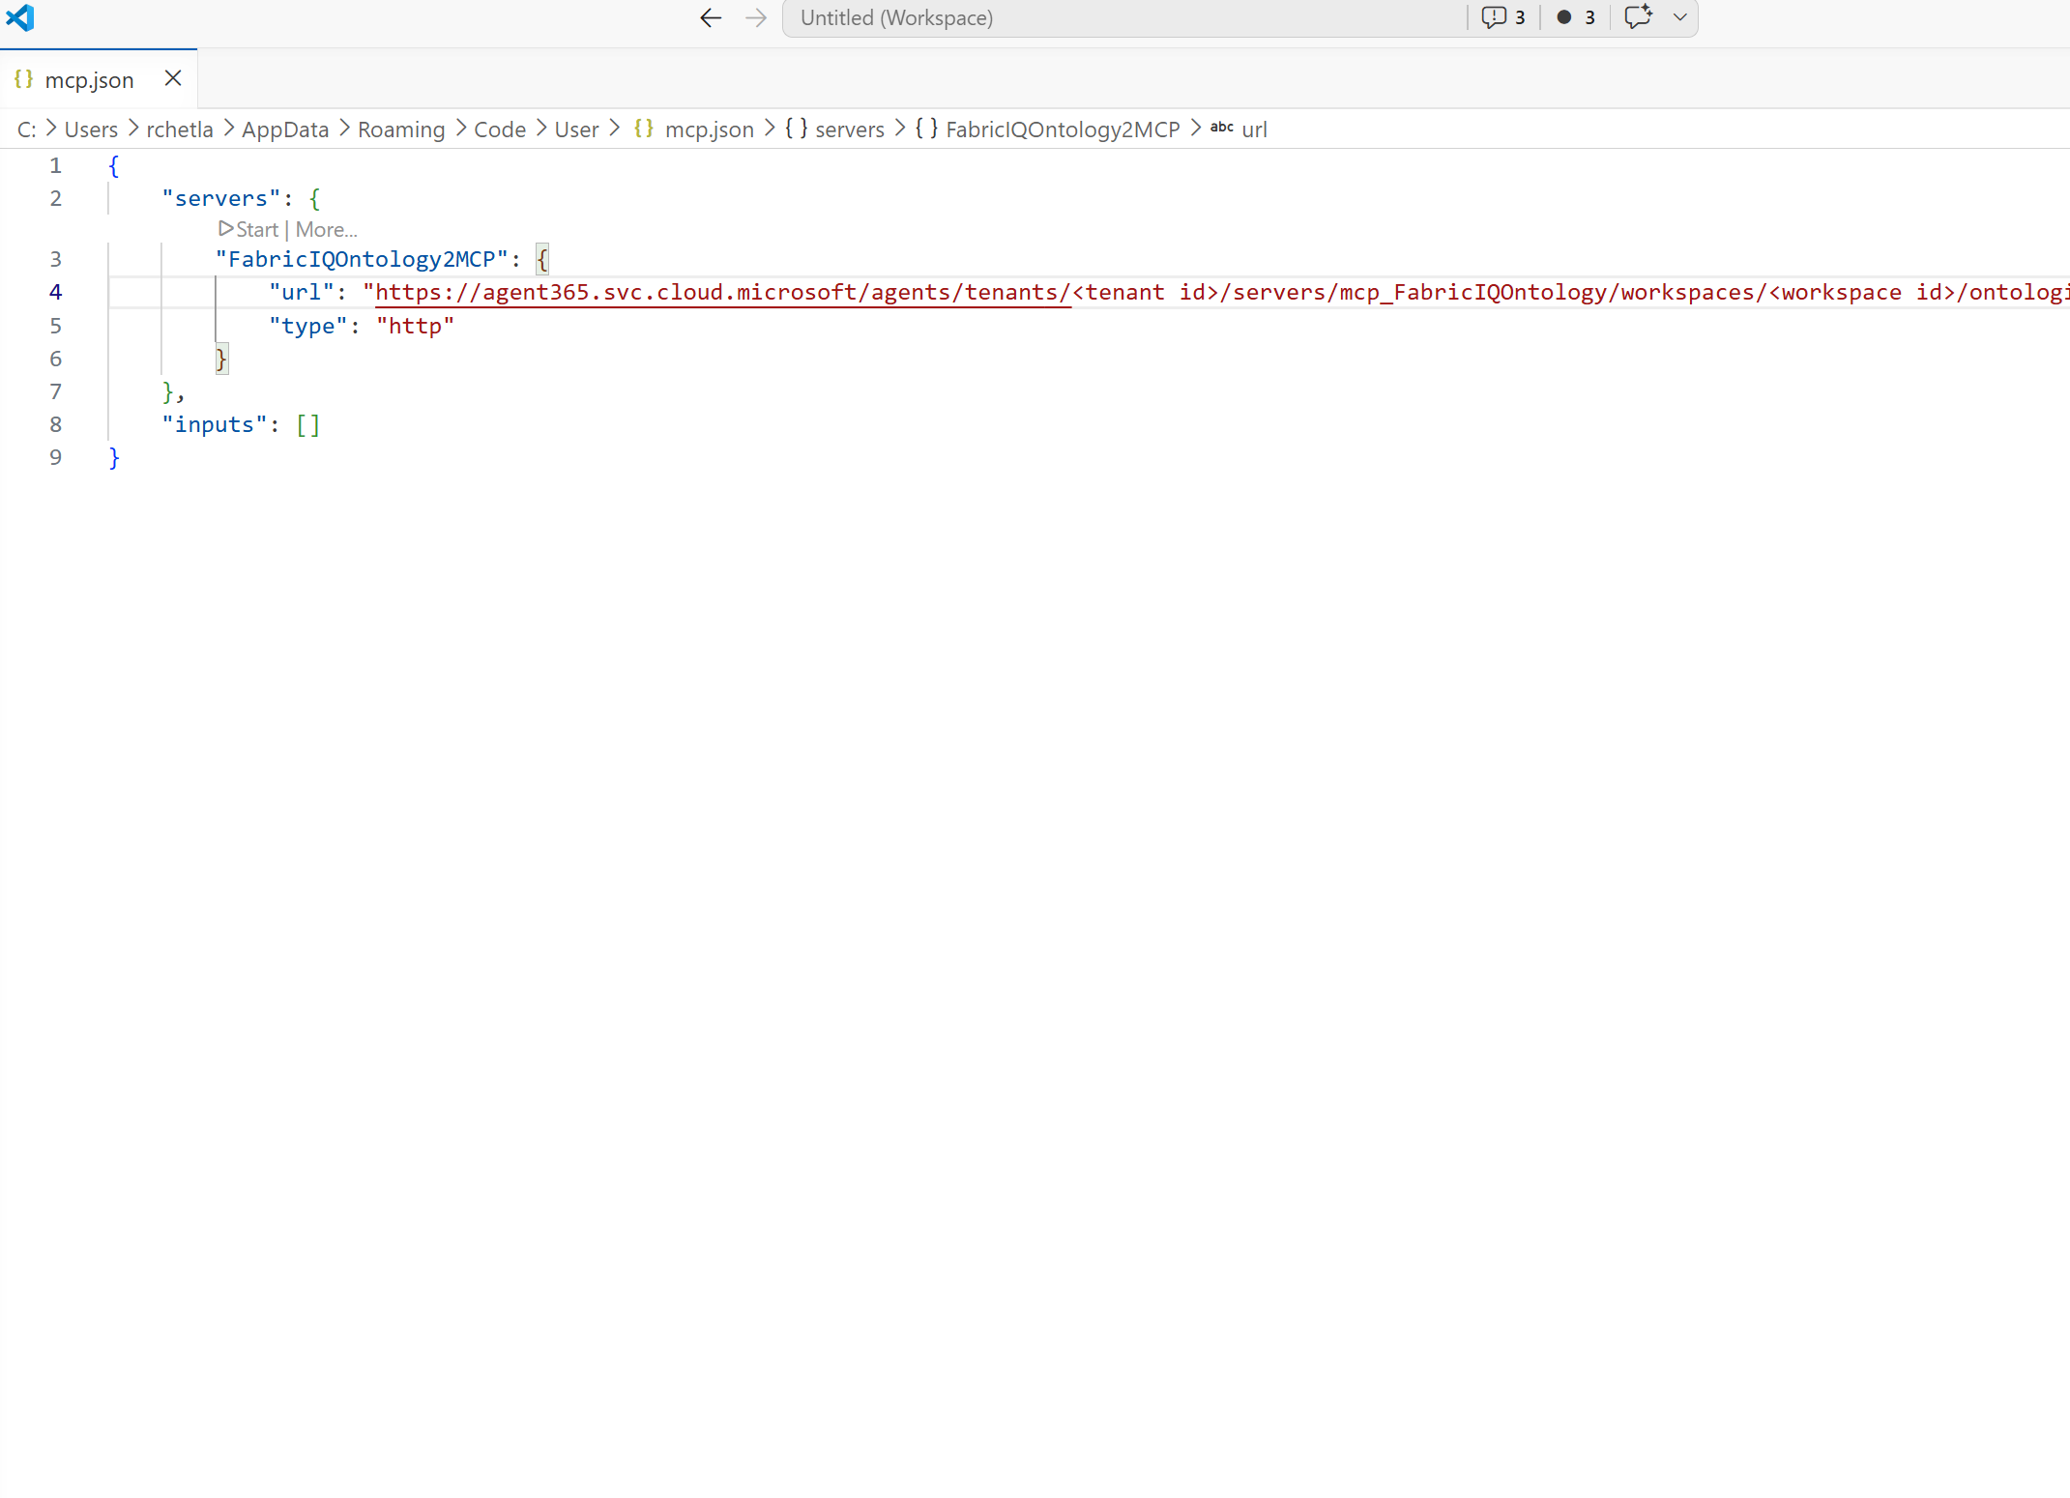Click the "FabricIQOntology2MCP" key on line 3

362,259
